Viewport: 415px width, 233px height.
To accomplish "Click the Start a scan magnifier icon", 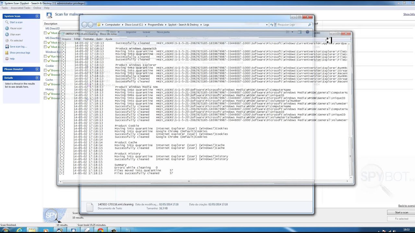I will pos(7,22).
